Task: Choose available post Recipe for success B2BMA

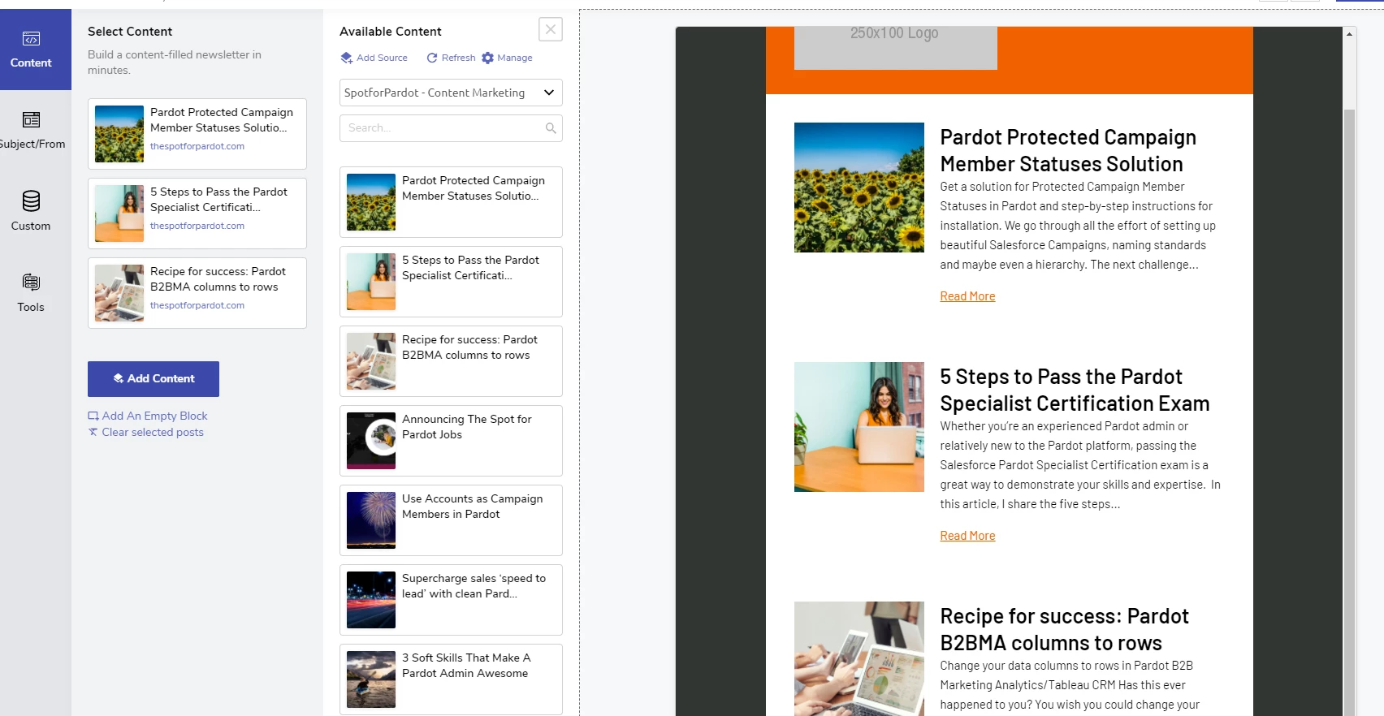Action: (451, 361)
